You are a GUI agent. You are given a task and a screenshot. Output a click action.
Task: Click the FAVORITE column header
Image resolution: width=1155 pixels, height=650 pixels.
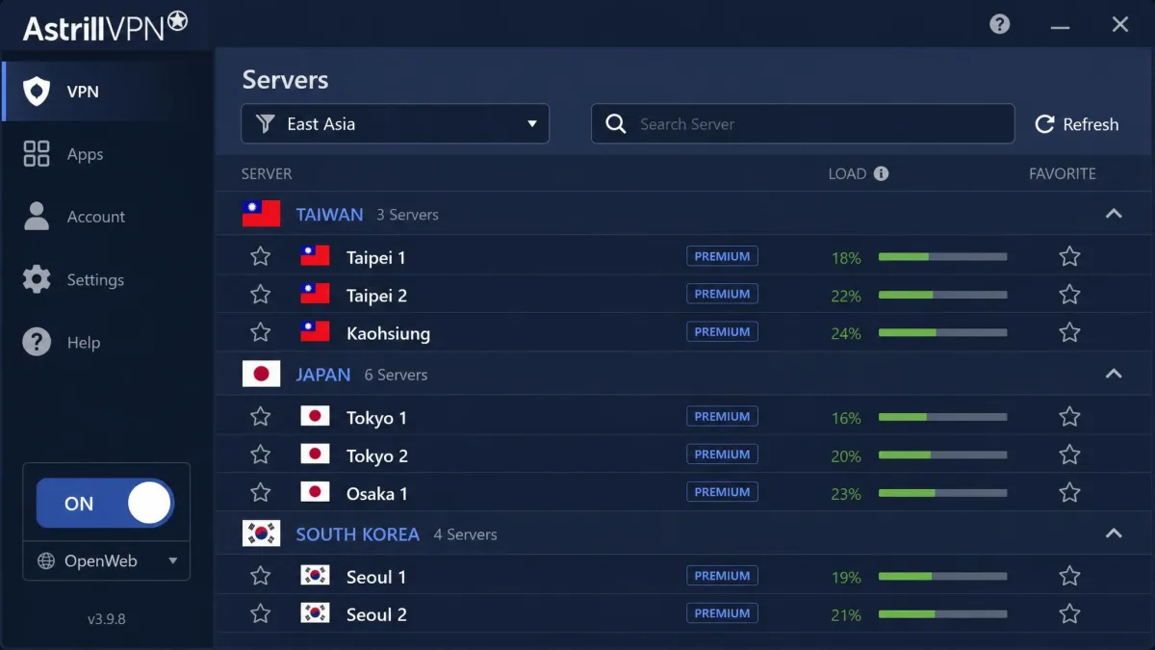coord(1063,173)
